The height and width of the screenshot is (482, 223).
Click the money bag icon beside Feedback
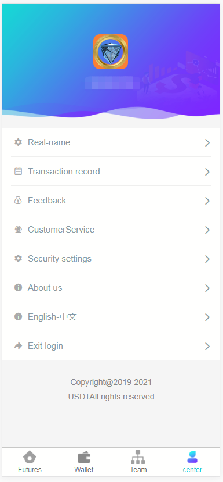(18, 201)
